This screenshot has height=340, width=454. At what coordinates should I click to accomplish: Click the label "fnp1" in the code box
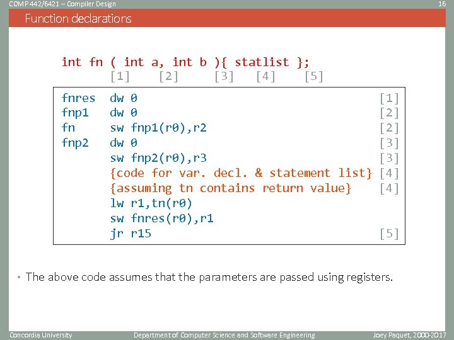(75, 113)
